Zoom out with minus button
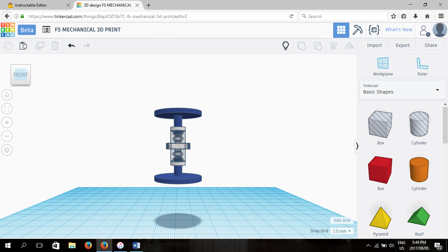This screenshot has height=252, width=448. [x=7, y=136]
